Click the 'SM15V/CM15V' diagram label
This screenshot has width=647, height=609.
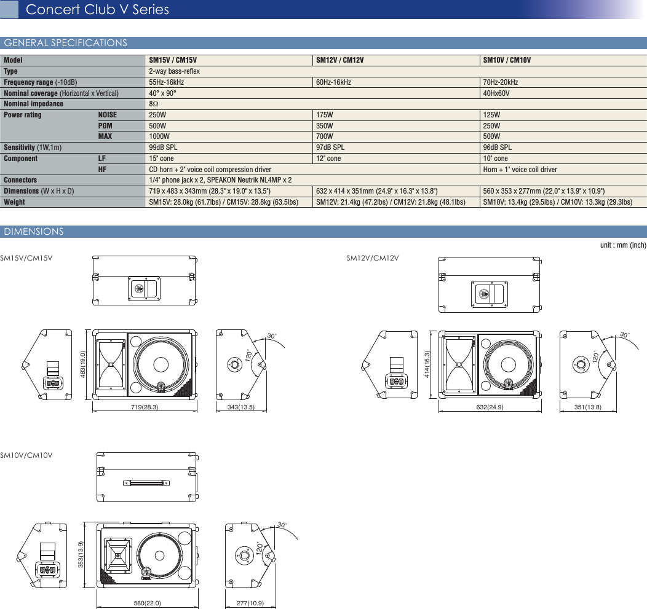(x=26, y=258)
